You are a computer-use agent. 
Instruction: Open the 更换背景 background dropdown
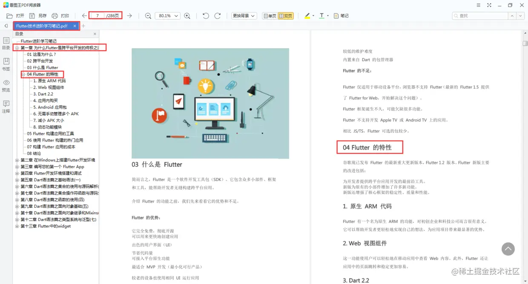click(244, 16)
